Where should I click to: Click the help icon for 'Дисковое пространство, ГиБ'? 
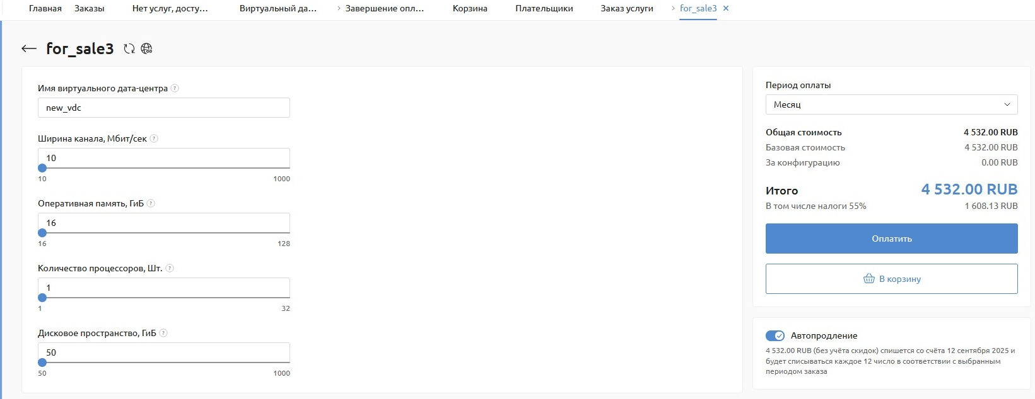pyautogui.click(x=163, y=333)
